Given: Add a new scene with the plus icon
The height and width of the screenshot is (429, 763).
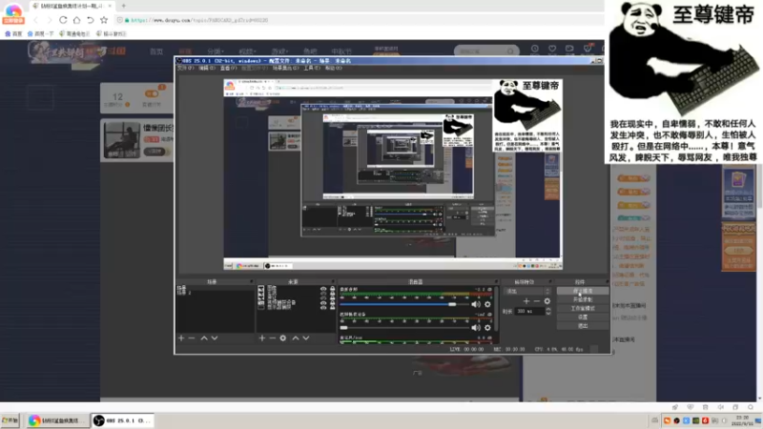Looking at the screenshot, I should (x=181, y=338).
